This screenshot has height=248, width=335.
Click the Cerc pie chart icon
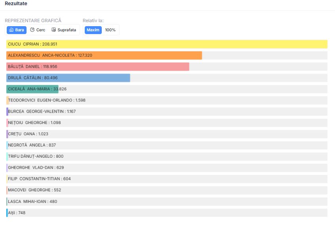coord(32,30)
